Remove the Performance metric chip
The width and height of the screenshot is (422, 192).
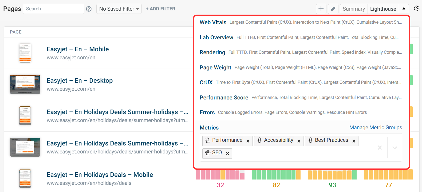[248, 141]
